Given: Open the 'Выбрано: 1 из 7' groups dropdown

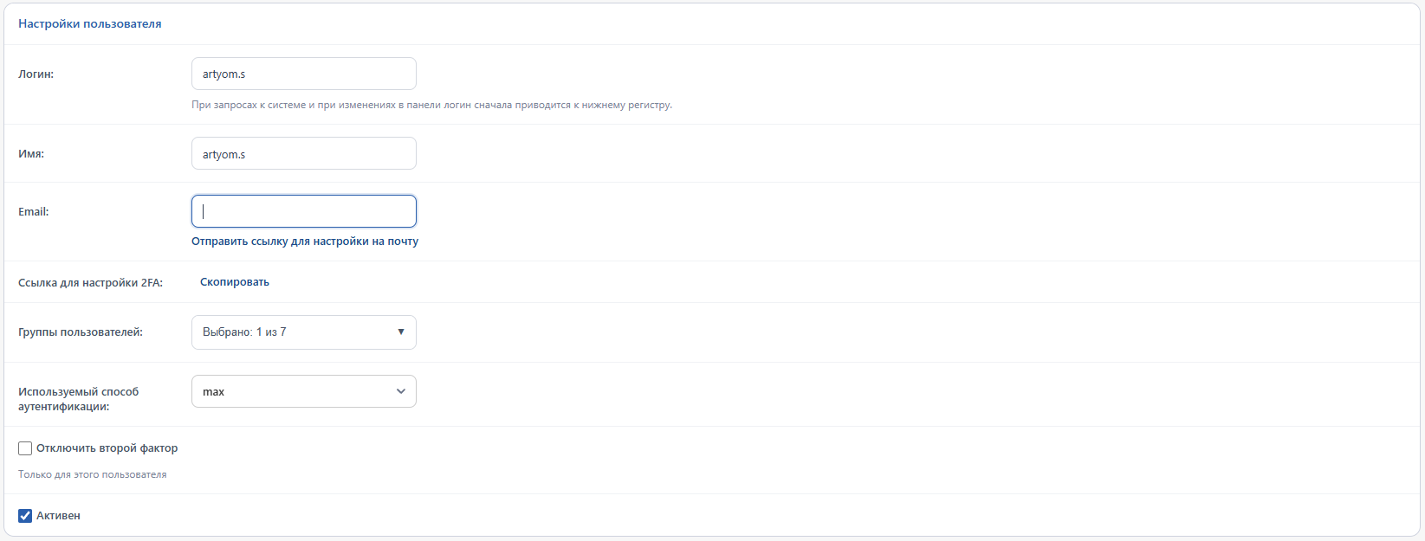Looking at the screenshot, I should (x=303, y=332).
